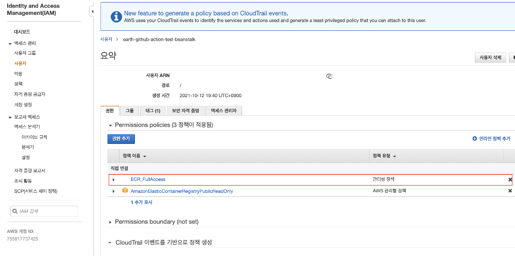Sort by 정책 유형 column header

tap(384, 156)
